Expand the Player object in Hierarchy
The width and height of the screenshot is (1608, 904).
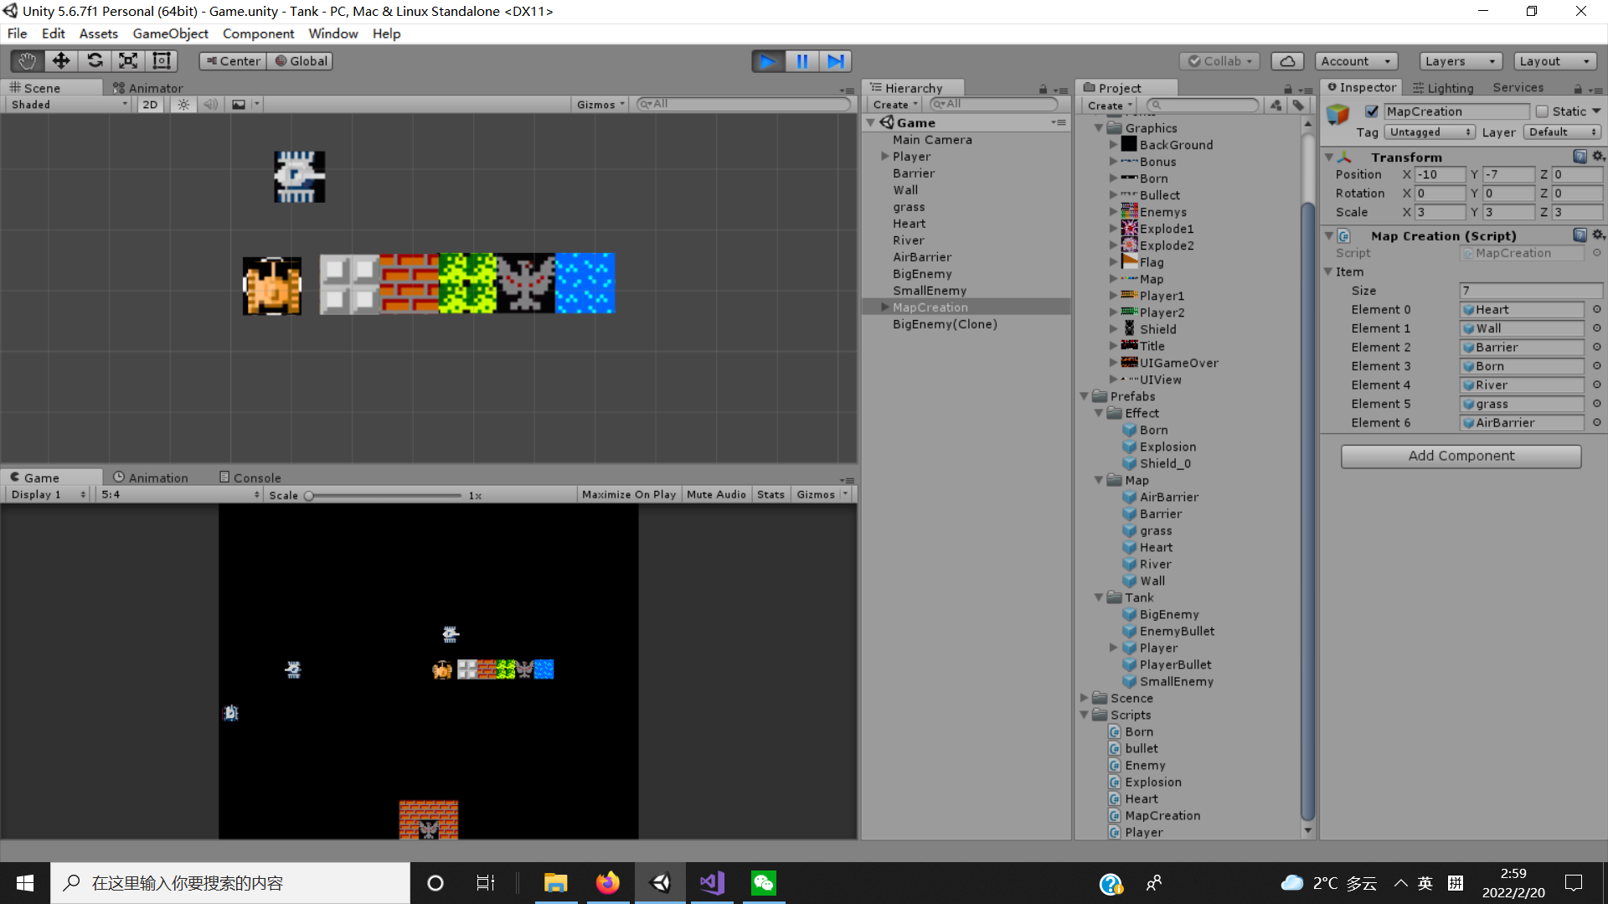(x=885, y=157)
